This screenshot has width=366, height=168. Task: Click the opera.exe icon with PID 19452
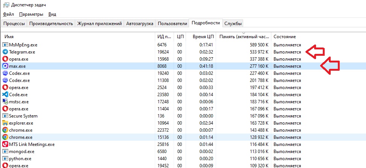(x=5, y=165)
